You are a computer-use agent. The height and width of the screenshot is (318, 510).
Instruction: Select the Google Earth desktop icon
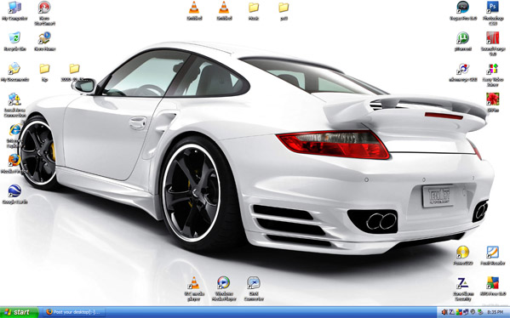click(14, 194)
